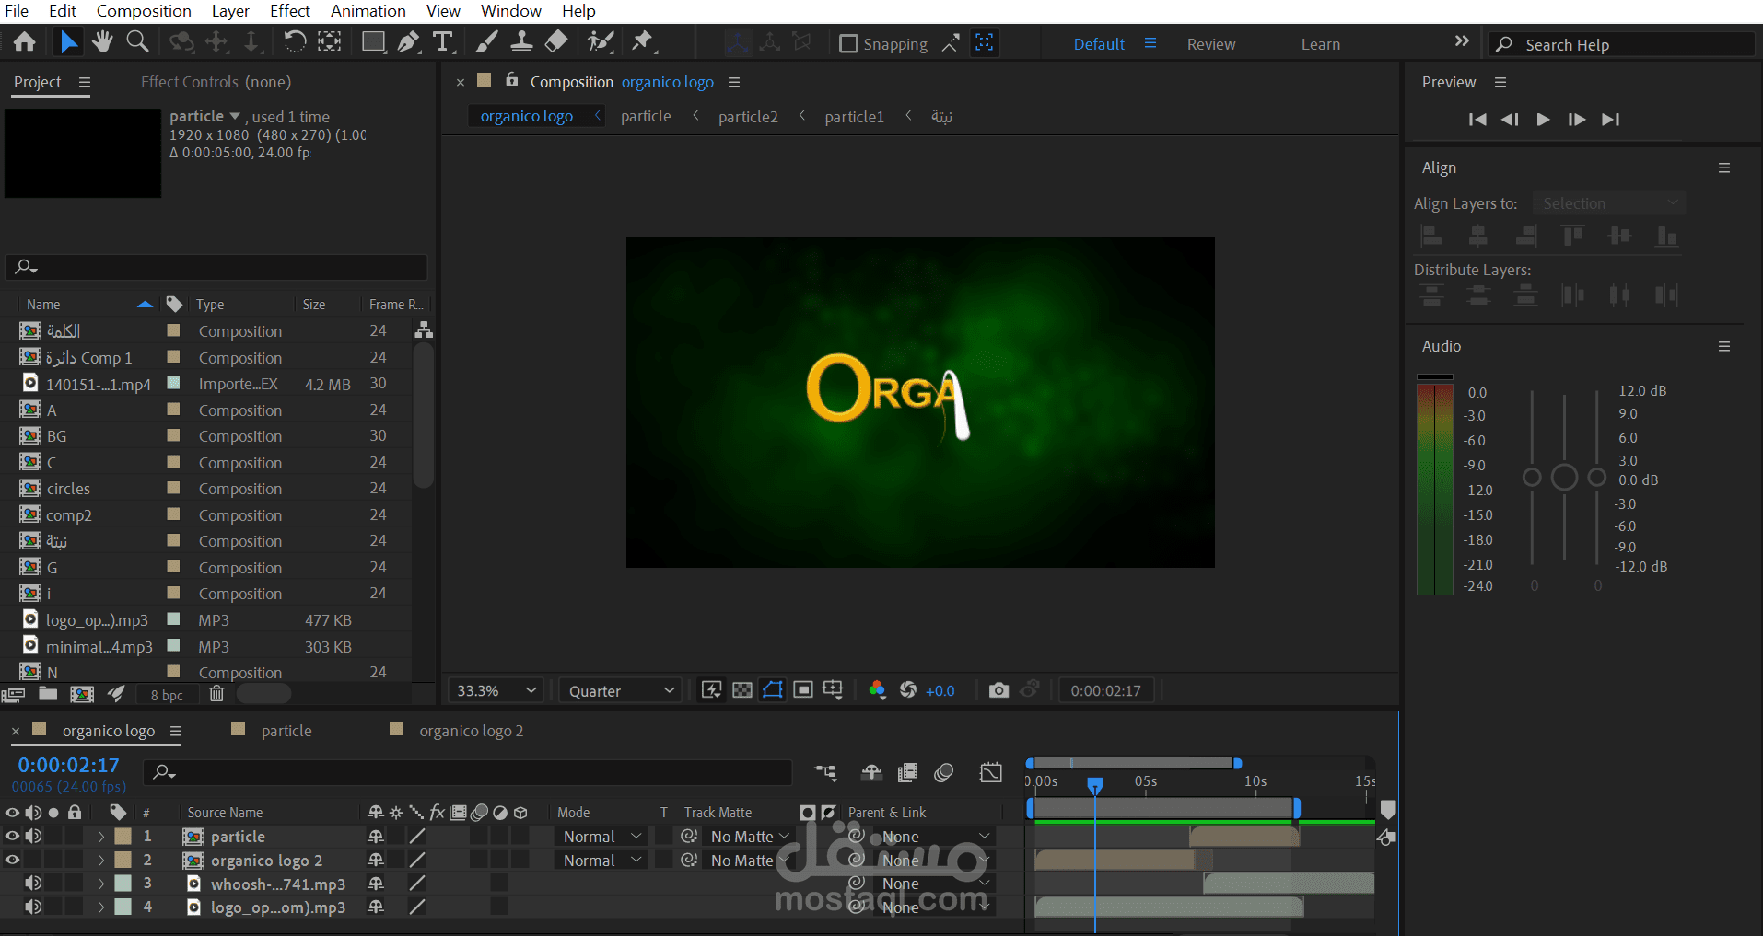Select the Eraser tool
Screen dimensions: 1763x936
click(x=556, y=42)
